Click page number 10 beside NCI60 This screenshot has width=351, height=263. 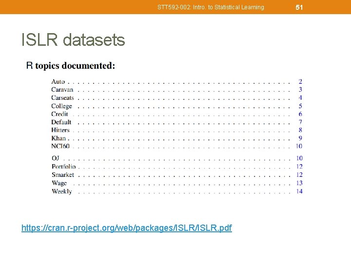click(299, 146)
